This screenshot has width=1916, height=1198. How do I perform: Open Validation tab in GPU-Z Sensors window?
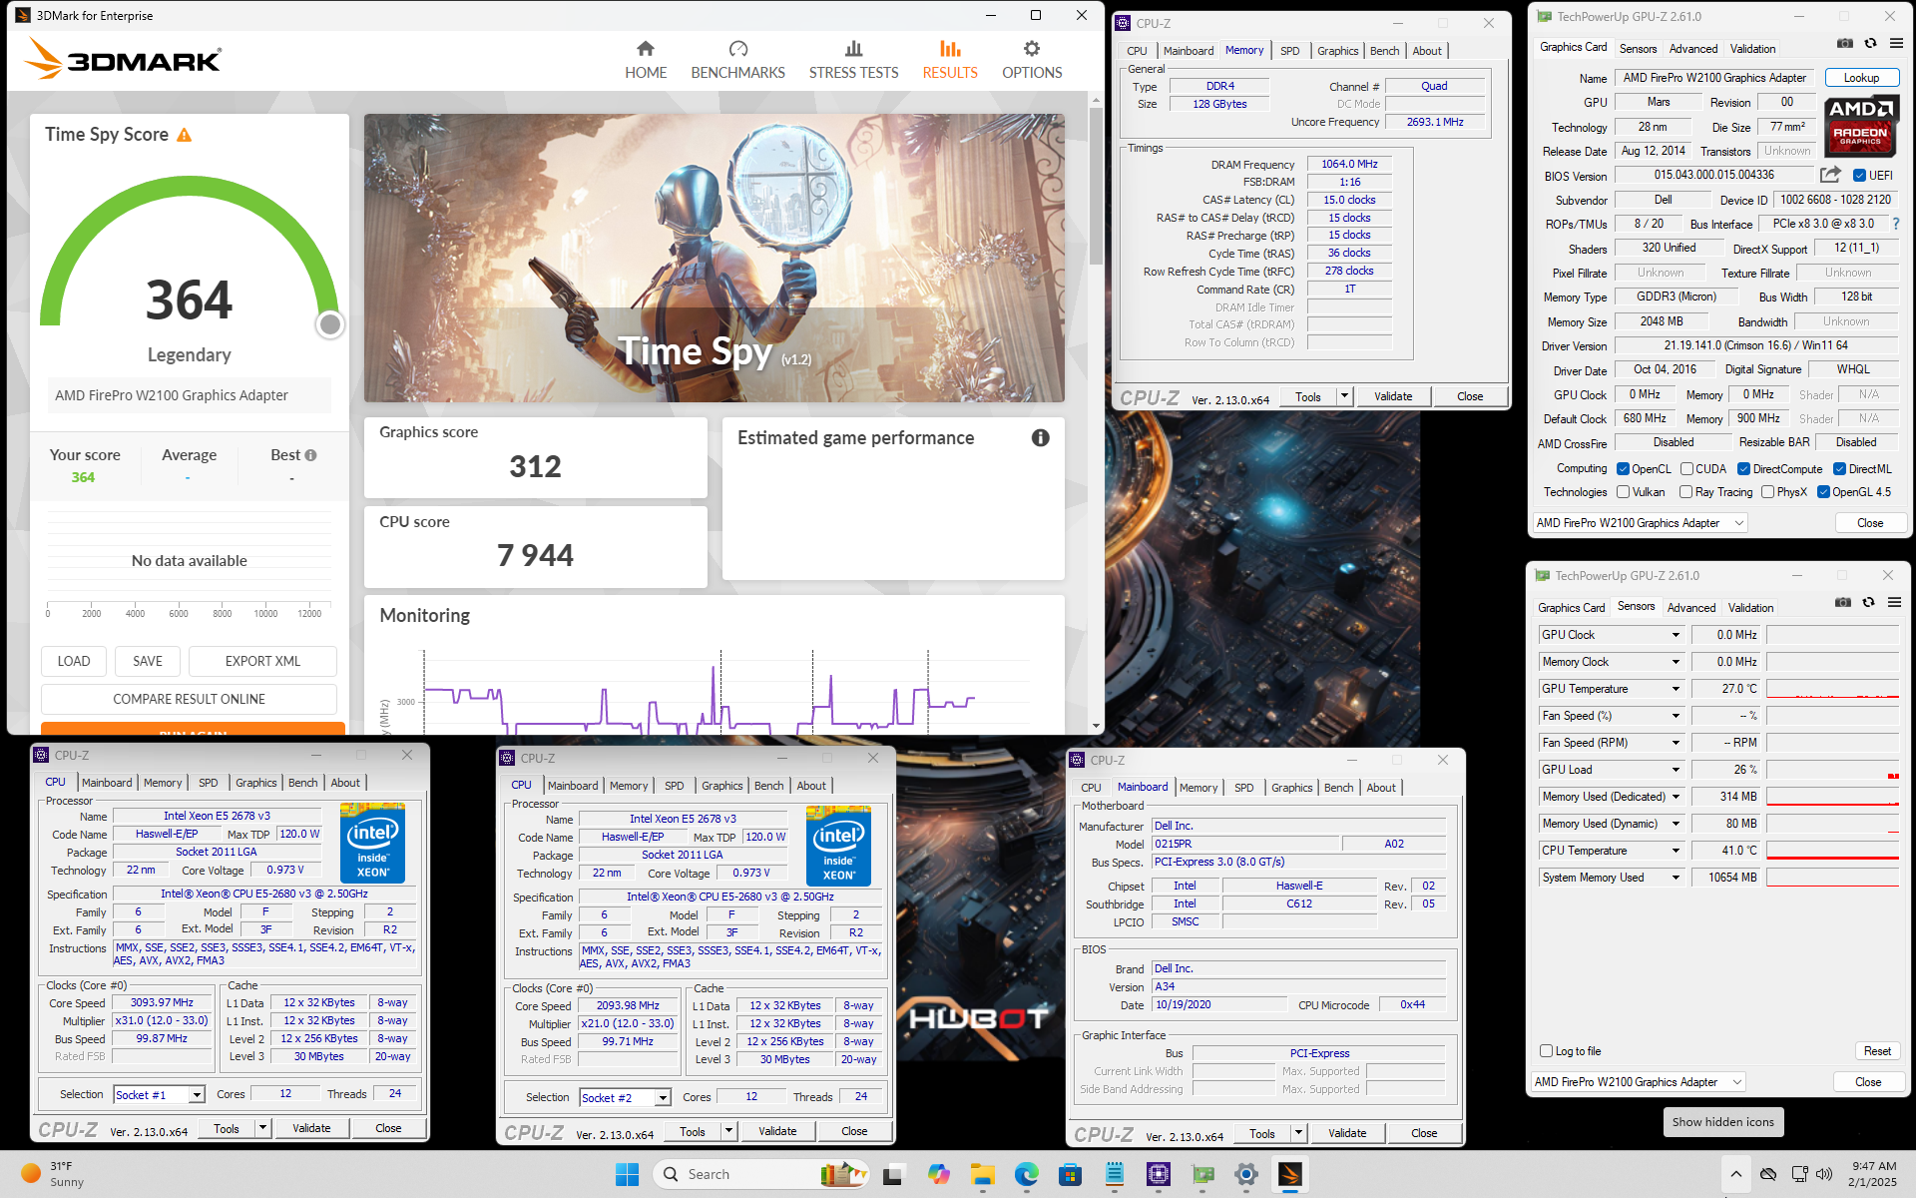pos(1750,608)
